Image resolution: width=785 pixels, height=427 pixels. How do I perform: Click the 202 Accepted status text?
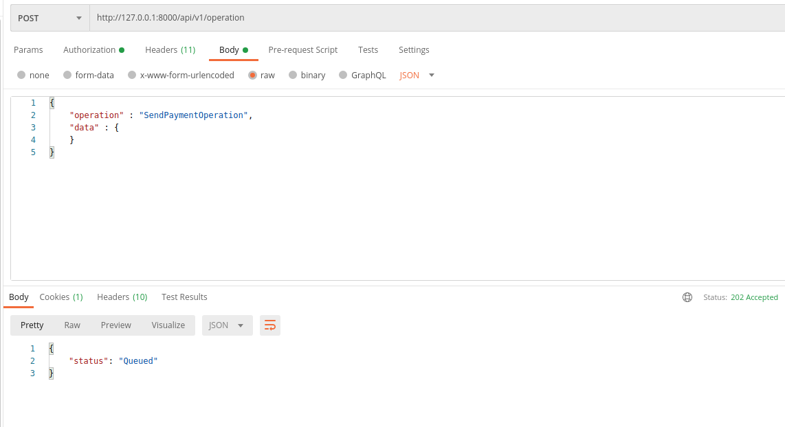point(754,297)
